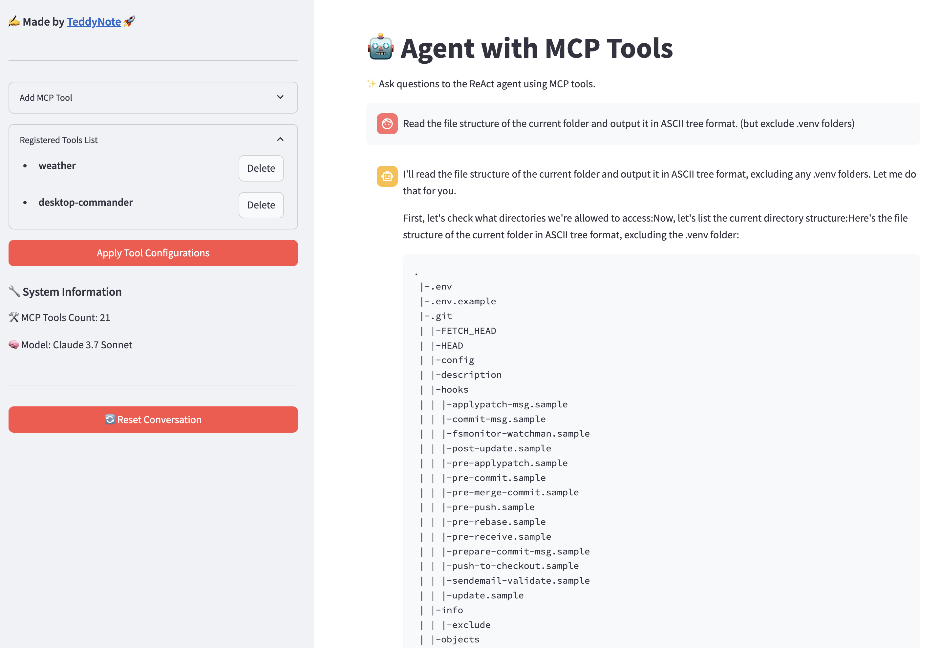The image size is (940, 648).
Task: Select the weather entry in Registered Tools List
Action: pyautogui.click(x=57, y=165)
